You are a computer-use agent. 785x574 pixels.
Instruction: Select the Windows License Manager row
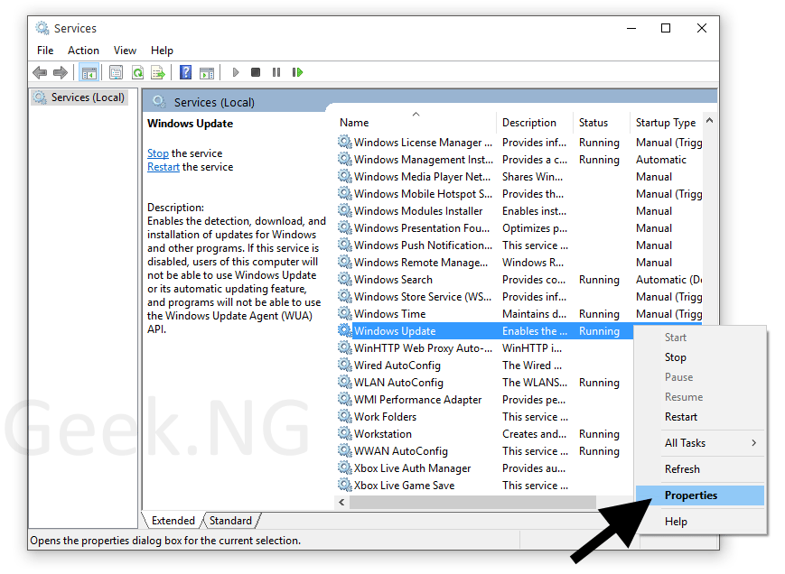click(x=519, y=143)
